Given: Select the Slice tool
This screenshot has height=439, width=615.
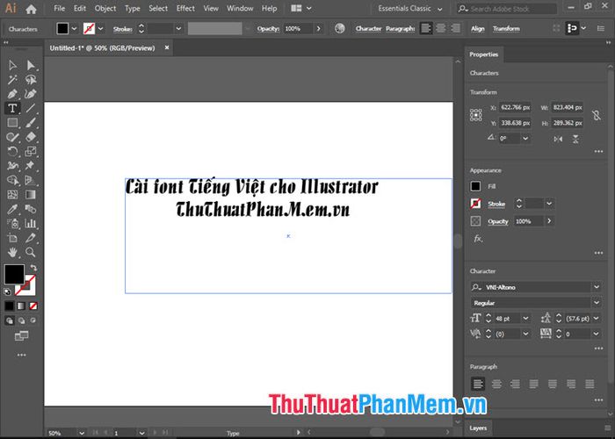Looking at the screenshot, I should click(x=31, y=238).
